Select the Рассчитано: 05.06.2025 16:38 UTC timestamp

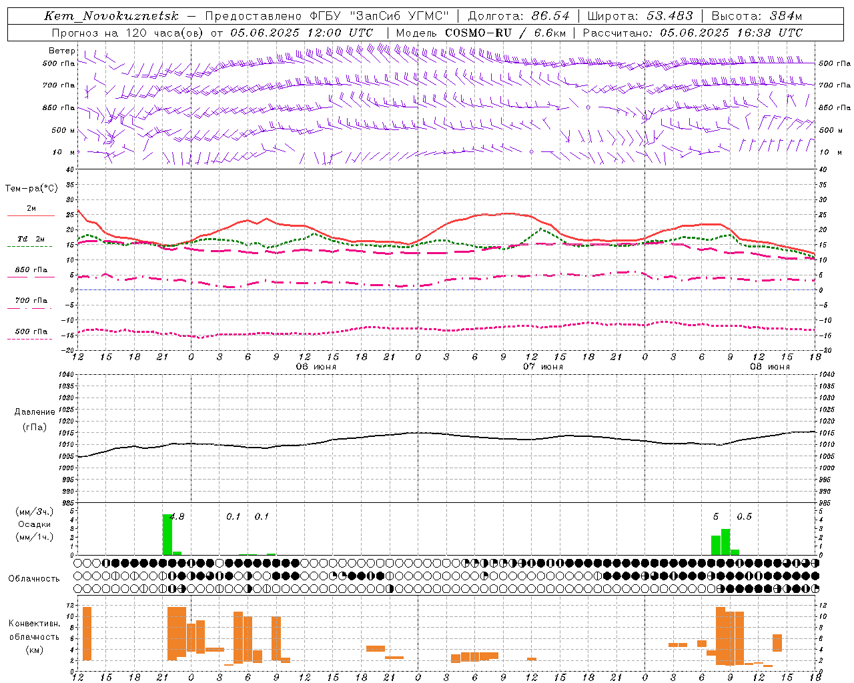693,33
